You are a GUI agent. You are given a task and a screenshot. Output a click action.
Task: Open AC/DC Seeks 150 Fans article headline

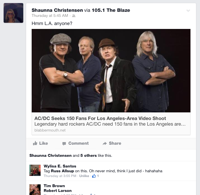point(100,118)
